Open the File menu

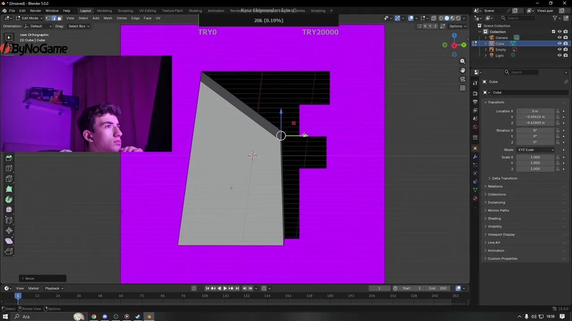point(12,11)
